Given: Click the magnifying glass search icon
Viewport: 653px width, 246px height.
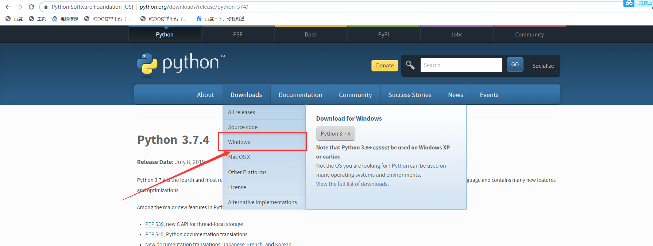Looking at the screenshot, I should pos(410,65).
